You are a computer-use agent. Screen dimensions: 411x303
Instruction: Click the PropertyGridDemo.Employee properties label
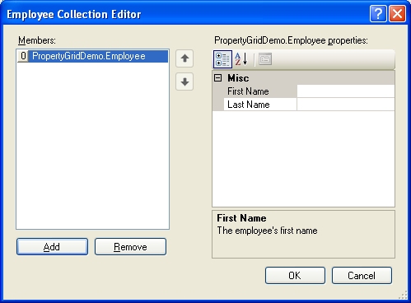point(291,40)
